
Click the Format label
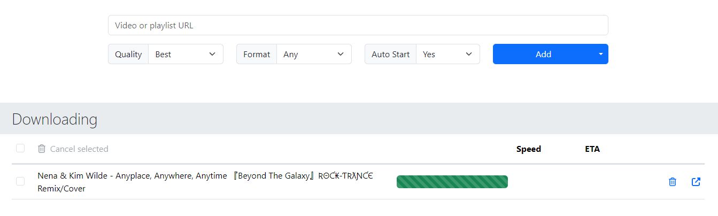[257, 54]
